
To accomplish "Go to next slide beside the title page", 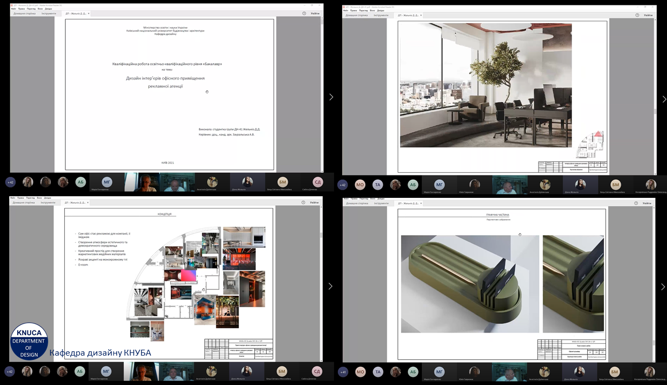I will (331, 97).
